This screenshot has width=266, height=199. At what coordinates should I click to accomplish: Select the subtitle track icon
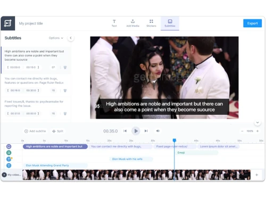click(9, 146)
